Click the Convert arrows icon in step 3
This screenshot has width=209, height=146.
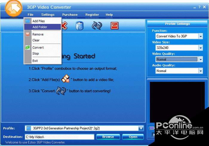[x=61, y=91]
